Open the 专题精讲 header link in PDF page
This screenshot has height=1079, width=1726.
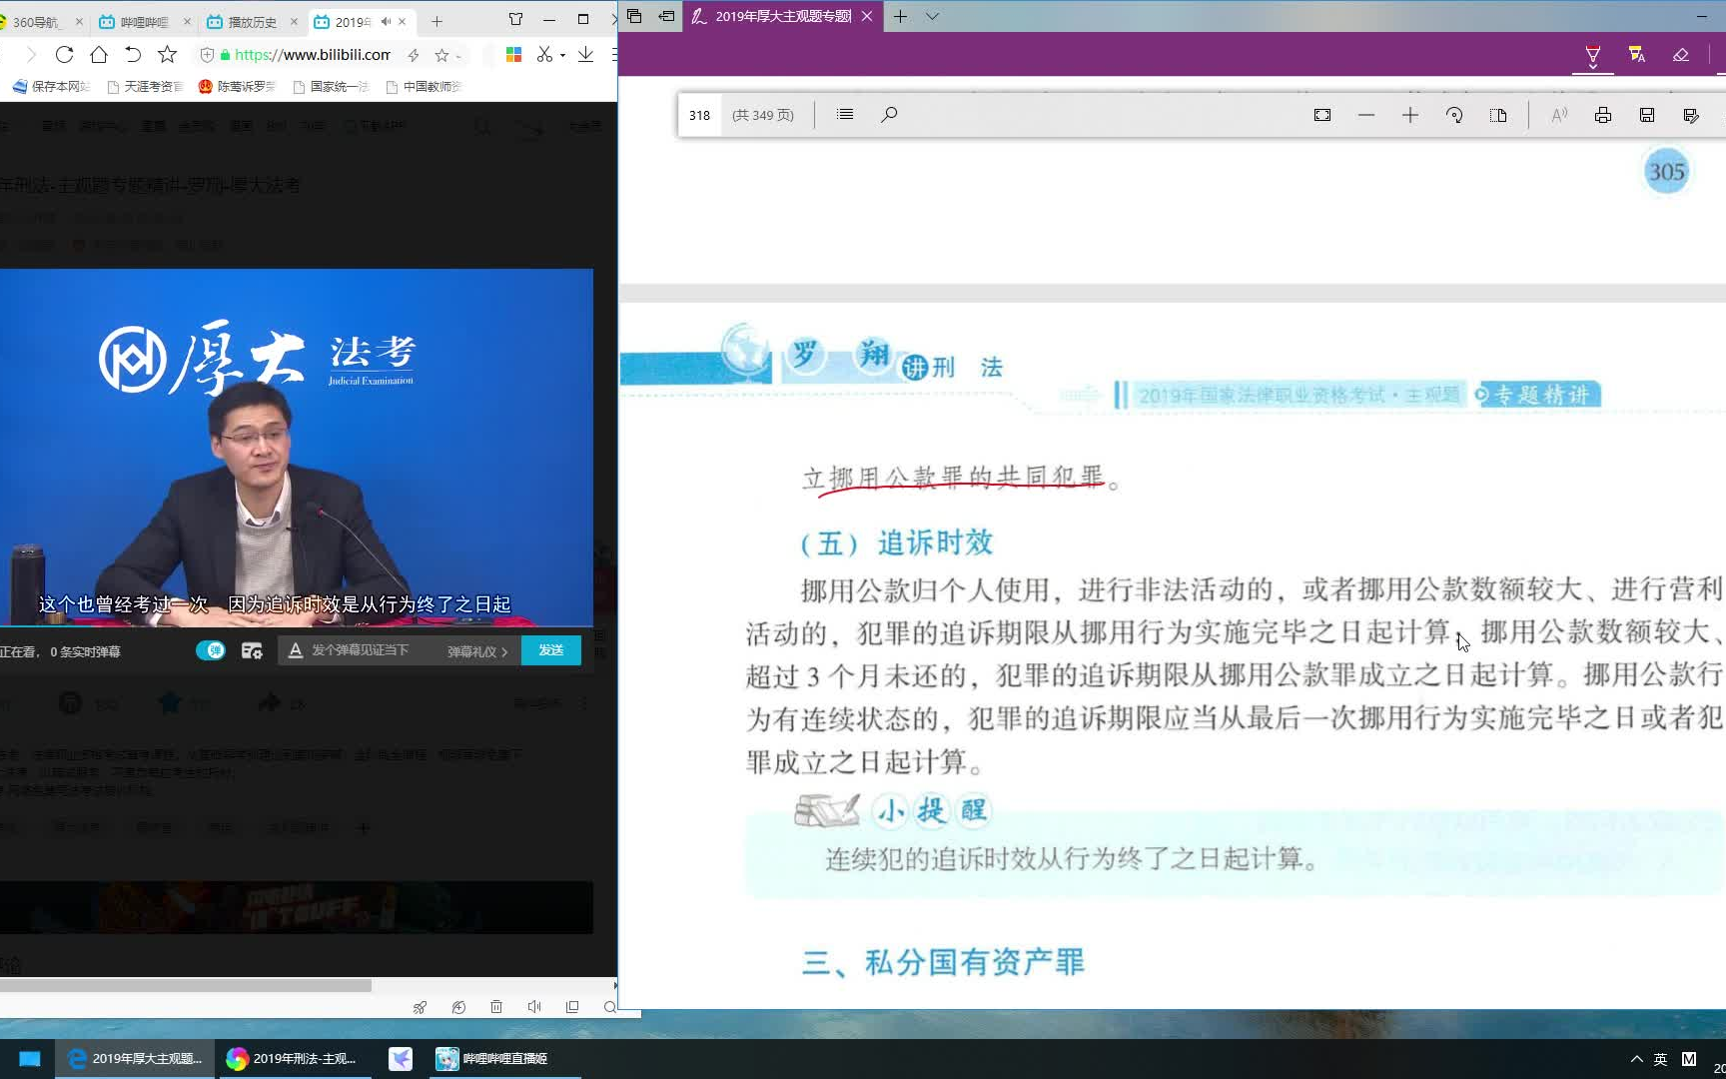tap(1539, 395)
